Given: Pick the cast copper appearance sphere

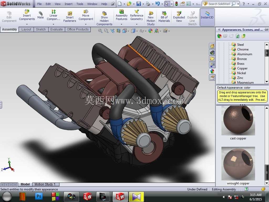Looking at the screenshot, I should tap(238, 120).
